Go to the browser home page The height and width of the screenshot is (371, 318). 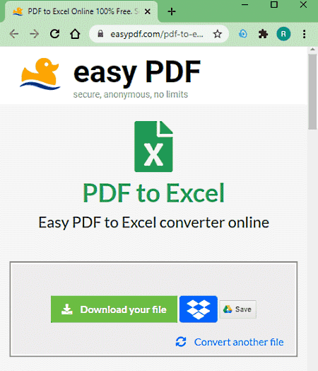tap(75, 34)
